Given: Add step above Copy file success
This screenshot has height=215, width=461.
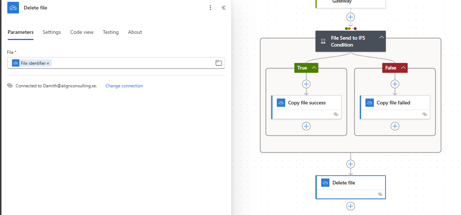Looking at the screenshot, I should [x=306, y=84].
